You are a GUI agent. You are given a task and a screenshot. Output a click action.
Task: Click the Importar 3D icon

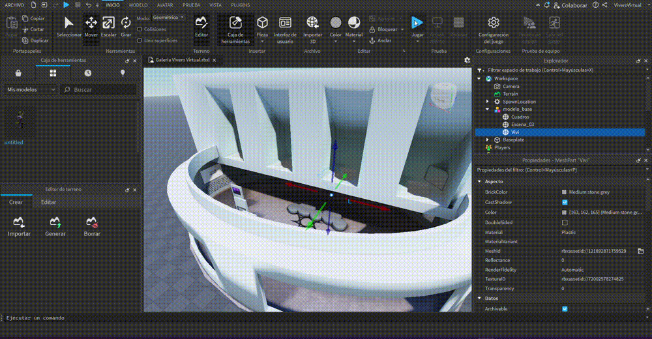pos(312,23)
